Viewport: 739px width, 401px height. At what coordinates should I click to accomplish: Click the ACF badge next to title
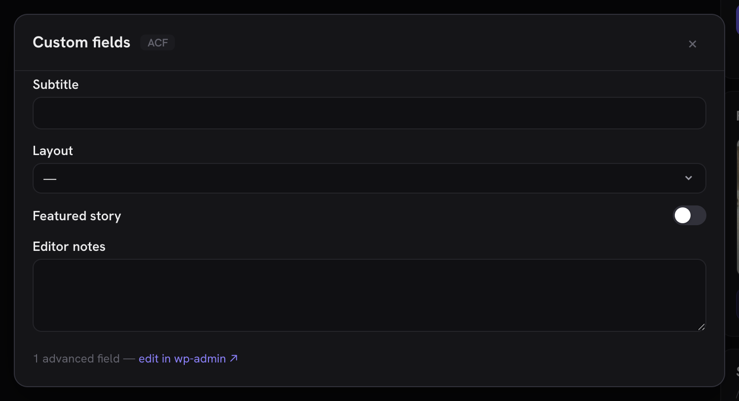coord(158,42)
